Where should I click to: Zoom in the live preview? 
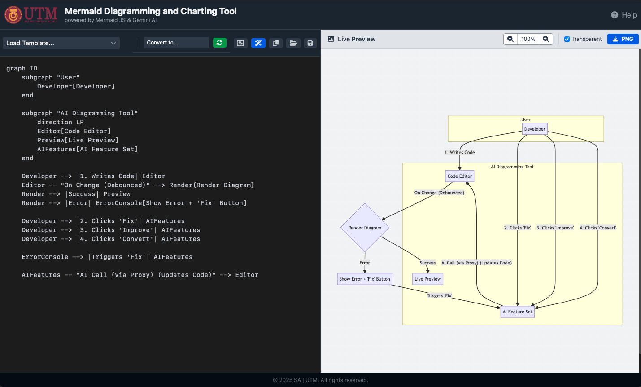coord(546,39)
